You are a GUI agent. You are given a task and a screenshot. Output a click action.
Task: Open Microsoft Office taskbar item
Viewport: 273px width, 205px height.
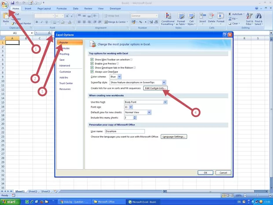click(x=108, y=202)
